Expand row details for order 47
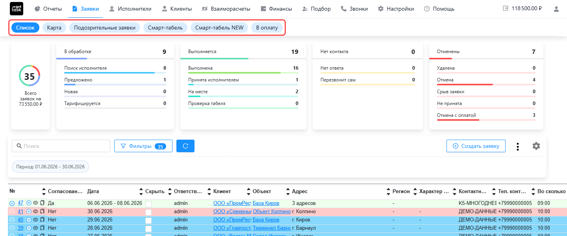The width and height of the screenshot is (567, 236). pyautogui.click(x=12, y=203)
